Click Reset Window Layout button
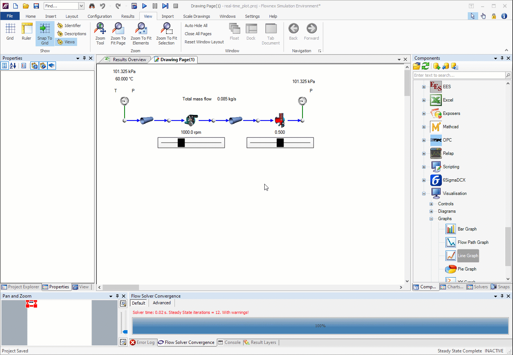This screenshot has width=513, height=355. 204,42
